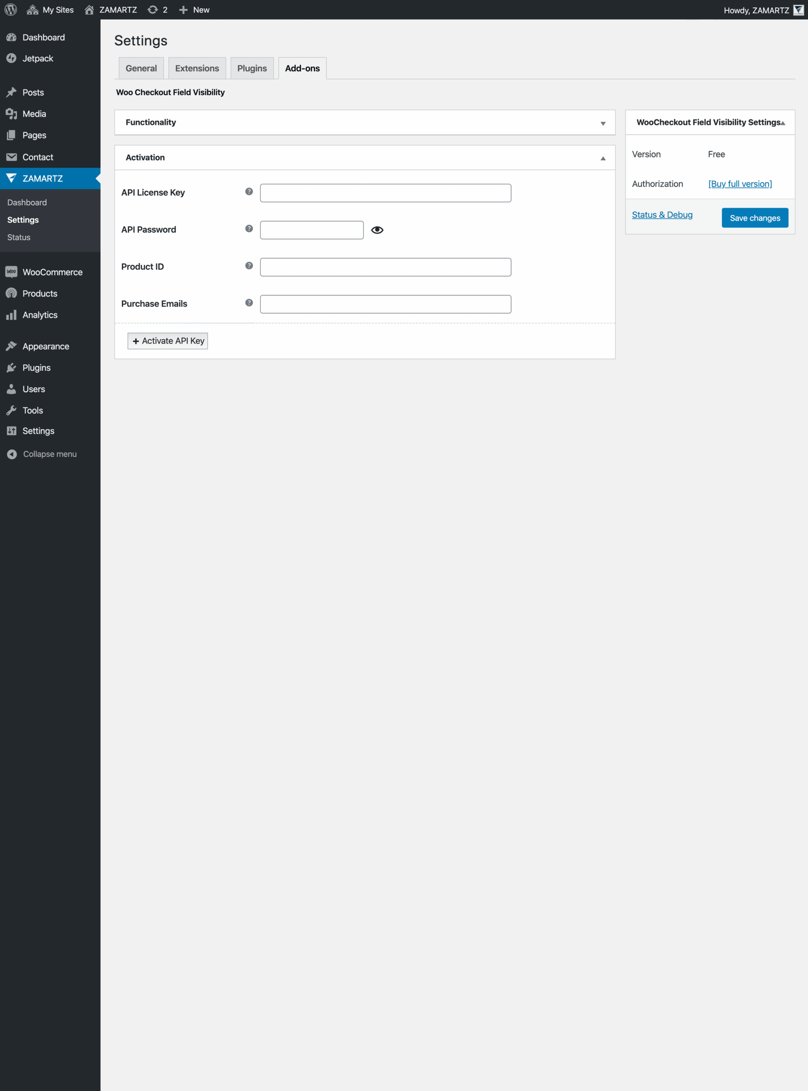Open the Products sidebar icon
The width and height of the screenshot is (808, 1091).
click(11, 293)
